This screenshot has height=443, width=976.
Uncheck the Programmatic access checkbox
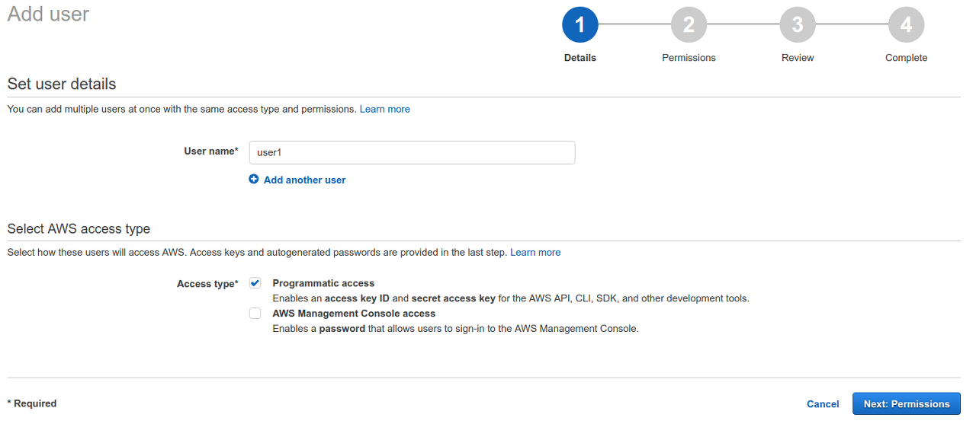click(255, 283)
